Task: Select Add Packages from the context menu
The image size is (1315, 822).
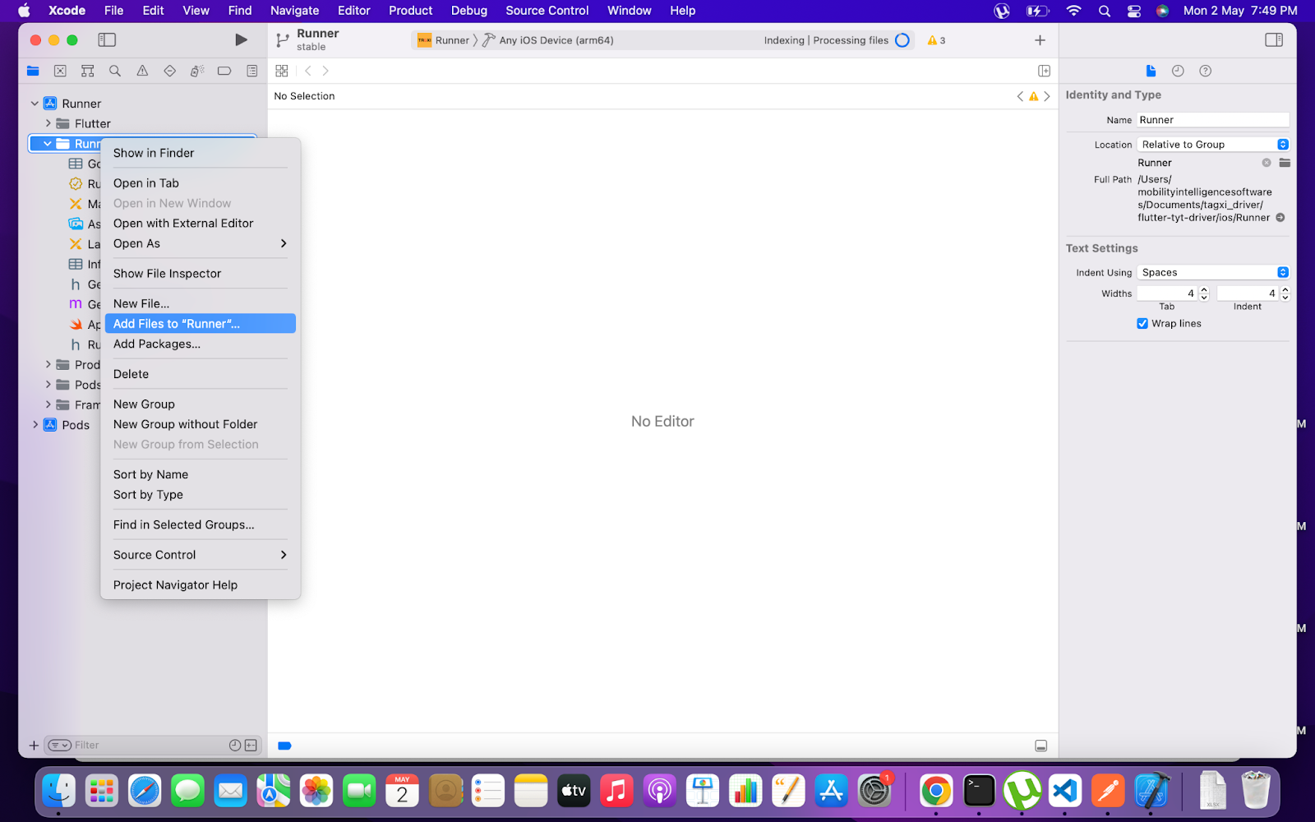Action: [x=157, y=344]
